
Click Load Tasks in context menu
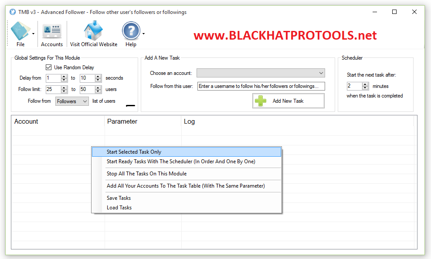click(x=119, y=208)
